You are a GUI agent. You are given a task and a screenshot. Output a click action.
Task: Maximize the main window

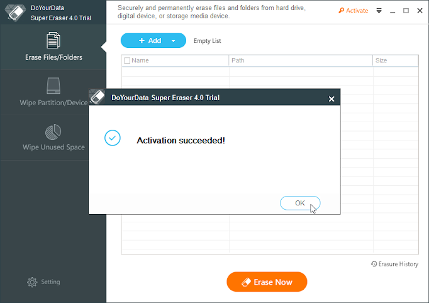point(406,11)
